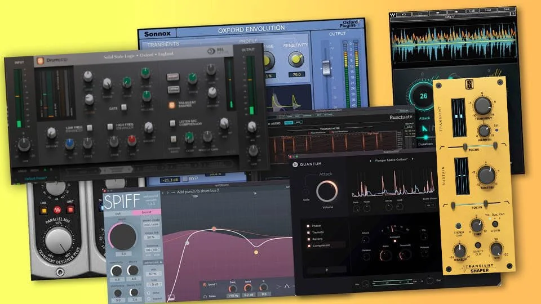Click the orange DrumStrip logo icon
The width and height of the screenshot is (541, 304).
40,61
